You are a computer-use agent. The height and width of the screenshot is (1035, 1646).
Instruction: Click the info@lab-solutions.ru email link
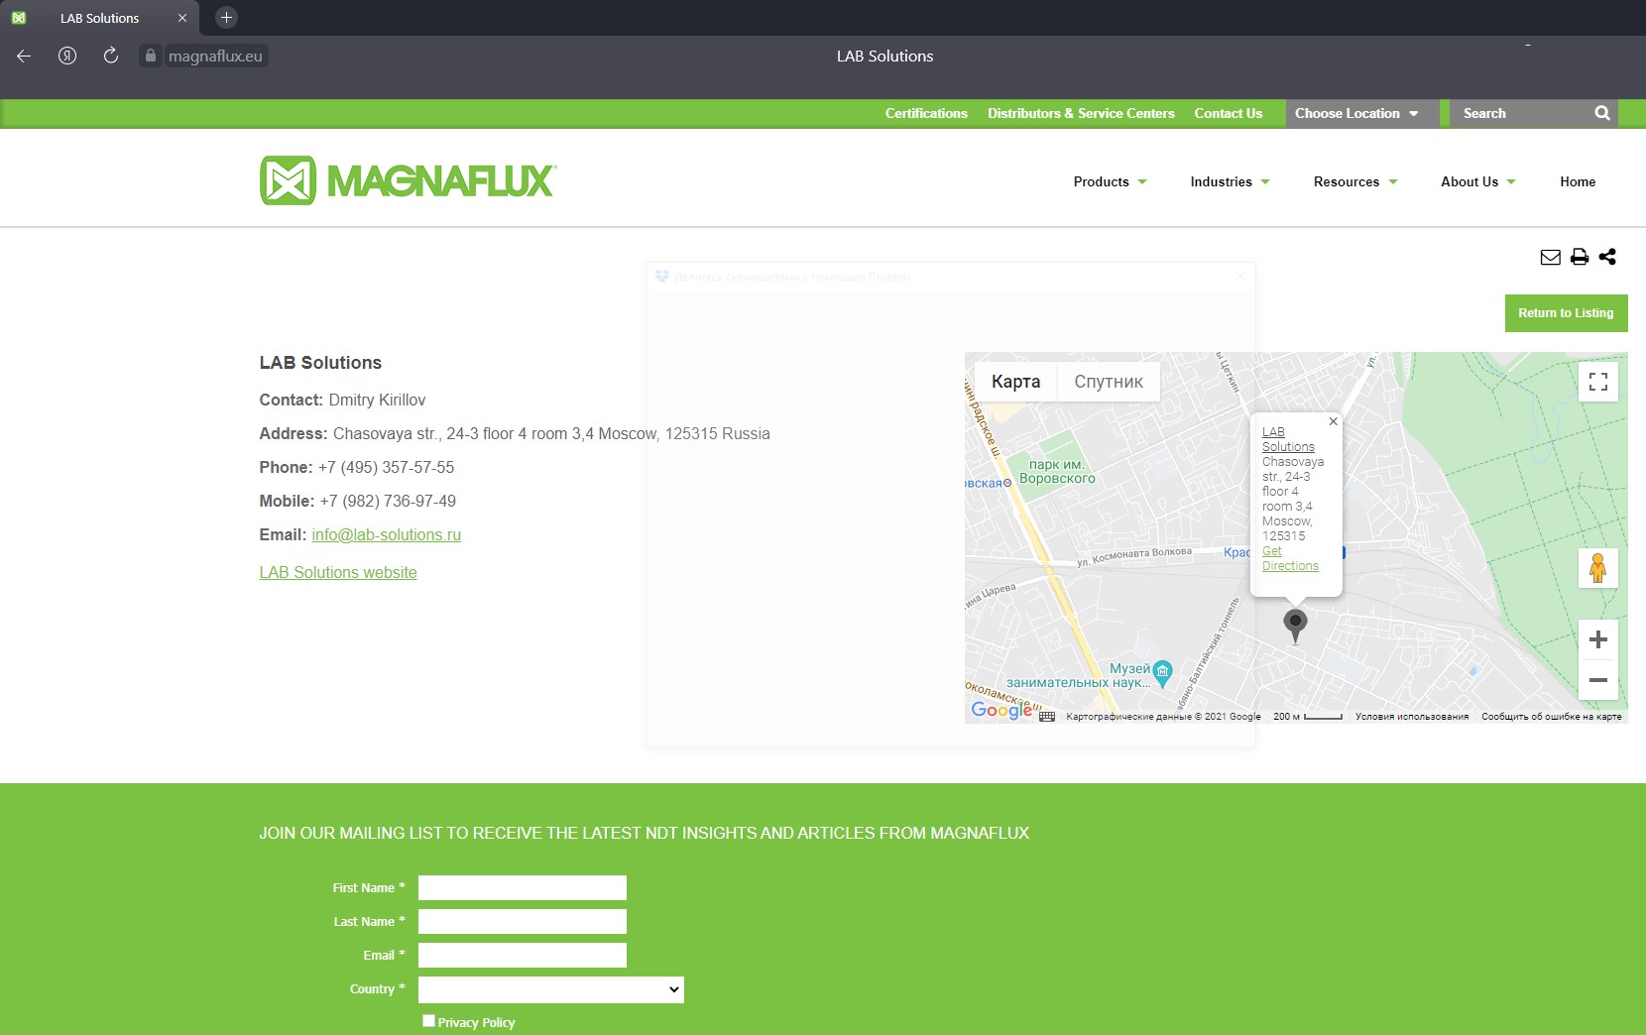coord(386,534)
